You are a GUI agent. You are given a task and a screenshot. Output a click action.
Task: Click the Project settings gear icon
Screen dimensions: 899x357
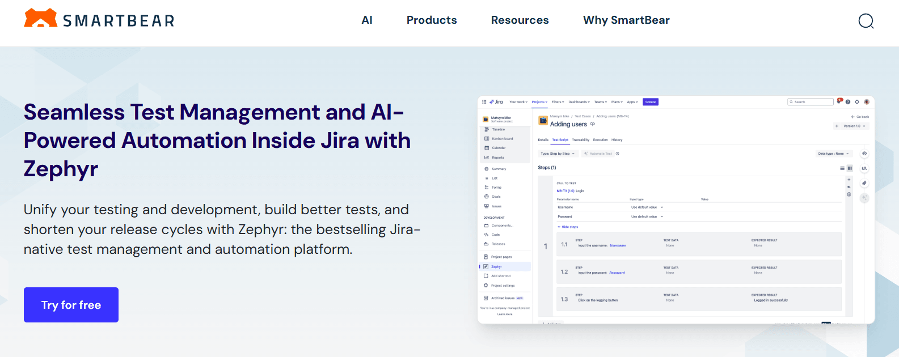click(x=486, y=286)
